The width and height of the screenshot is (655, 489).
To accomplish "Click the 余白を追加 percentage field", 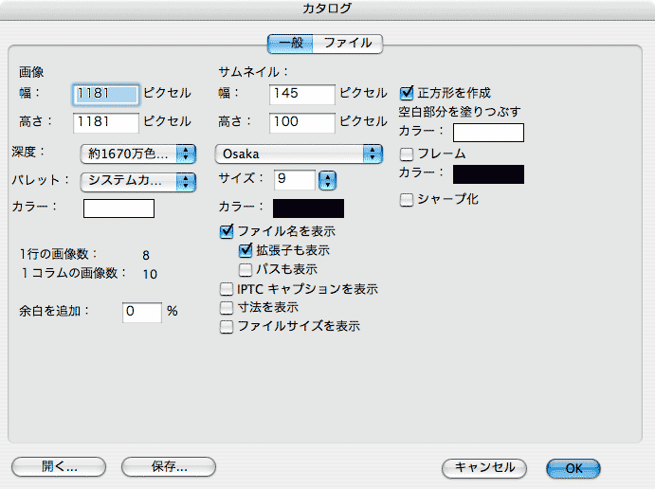I will tap(142, 312).
